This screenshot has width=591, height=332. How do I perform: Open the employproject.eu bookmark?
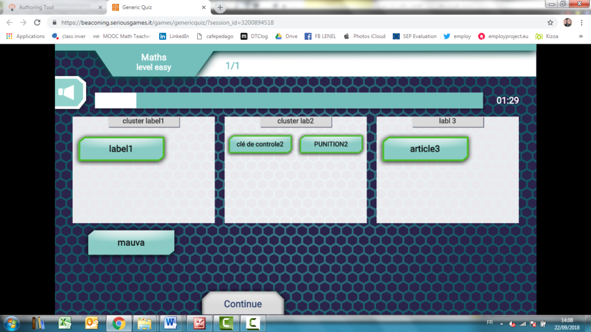coord(503,36)
